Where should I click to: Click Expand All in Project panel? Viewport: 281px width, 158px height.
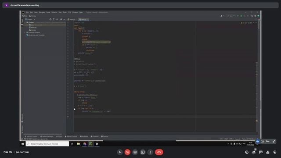pyautogui.click(x=54, y=19)
